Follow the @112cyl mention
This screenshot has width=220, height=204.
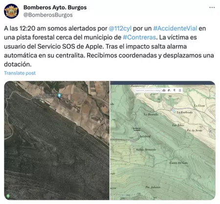[120, 28]
